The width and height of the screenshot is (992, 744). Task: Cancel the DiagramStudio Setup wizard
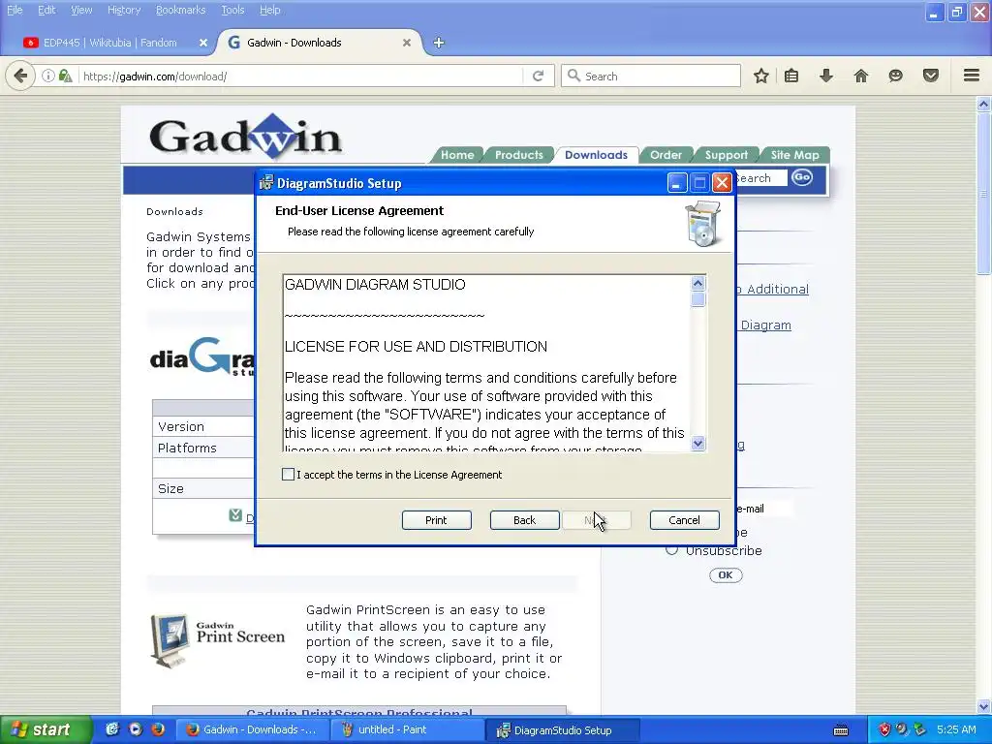tap(684, 520)
